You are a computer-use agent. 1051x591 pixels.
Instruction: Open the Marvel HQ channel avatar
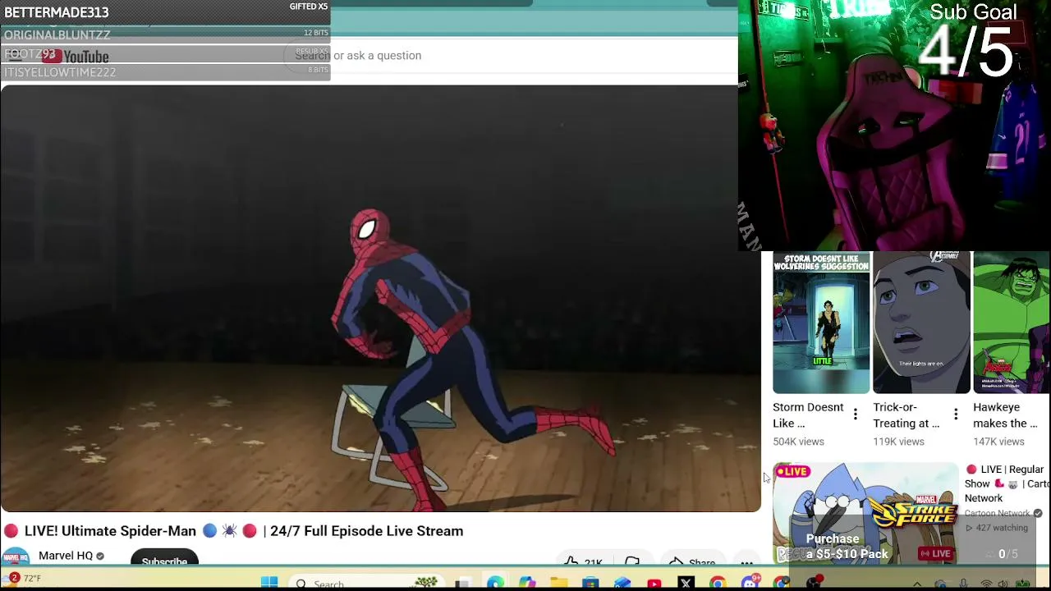(16, 557)
